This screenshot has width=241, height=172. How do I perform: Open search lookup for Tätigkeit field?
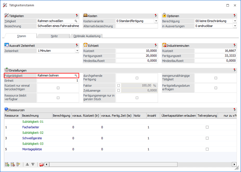pyautogui.click(x=76, y=21)
